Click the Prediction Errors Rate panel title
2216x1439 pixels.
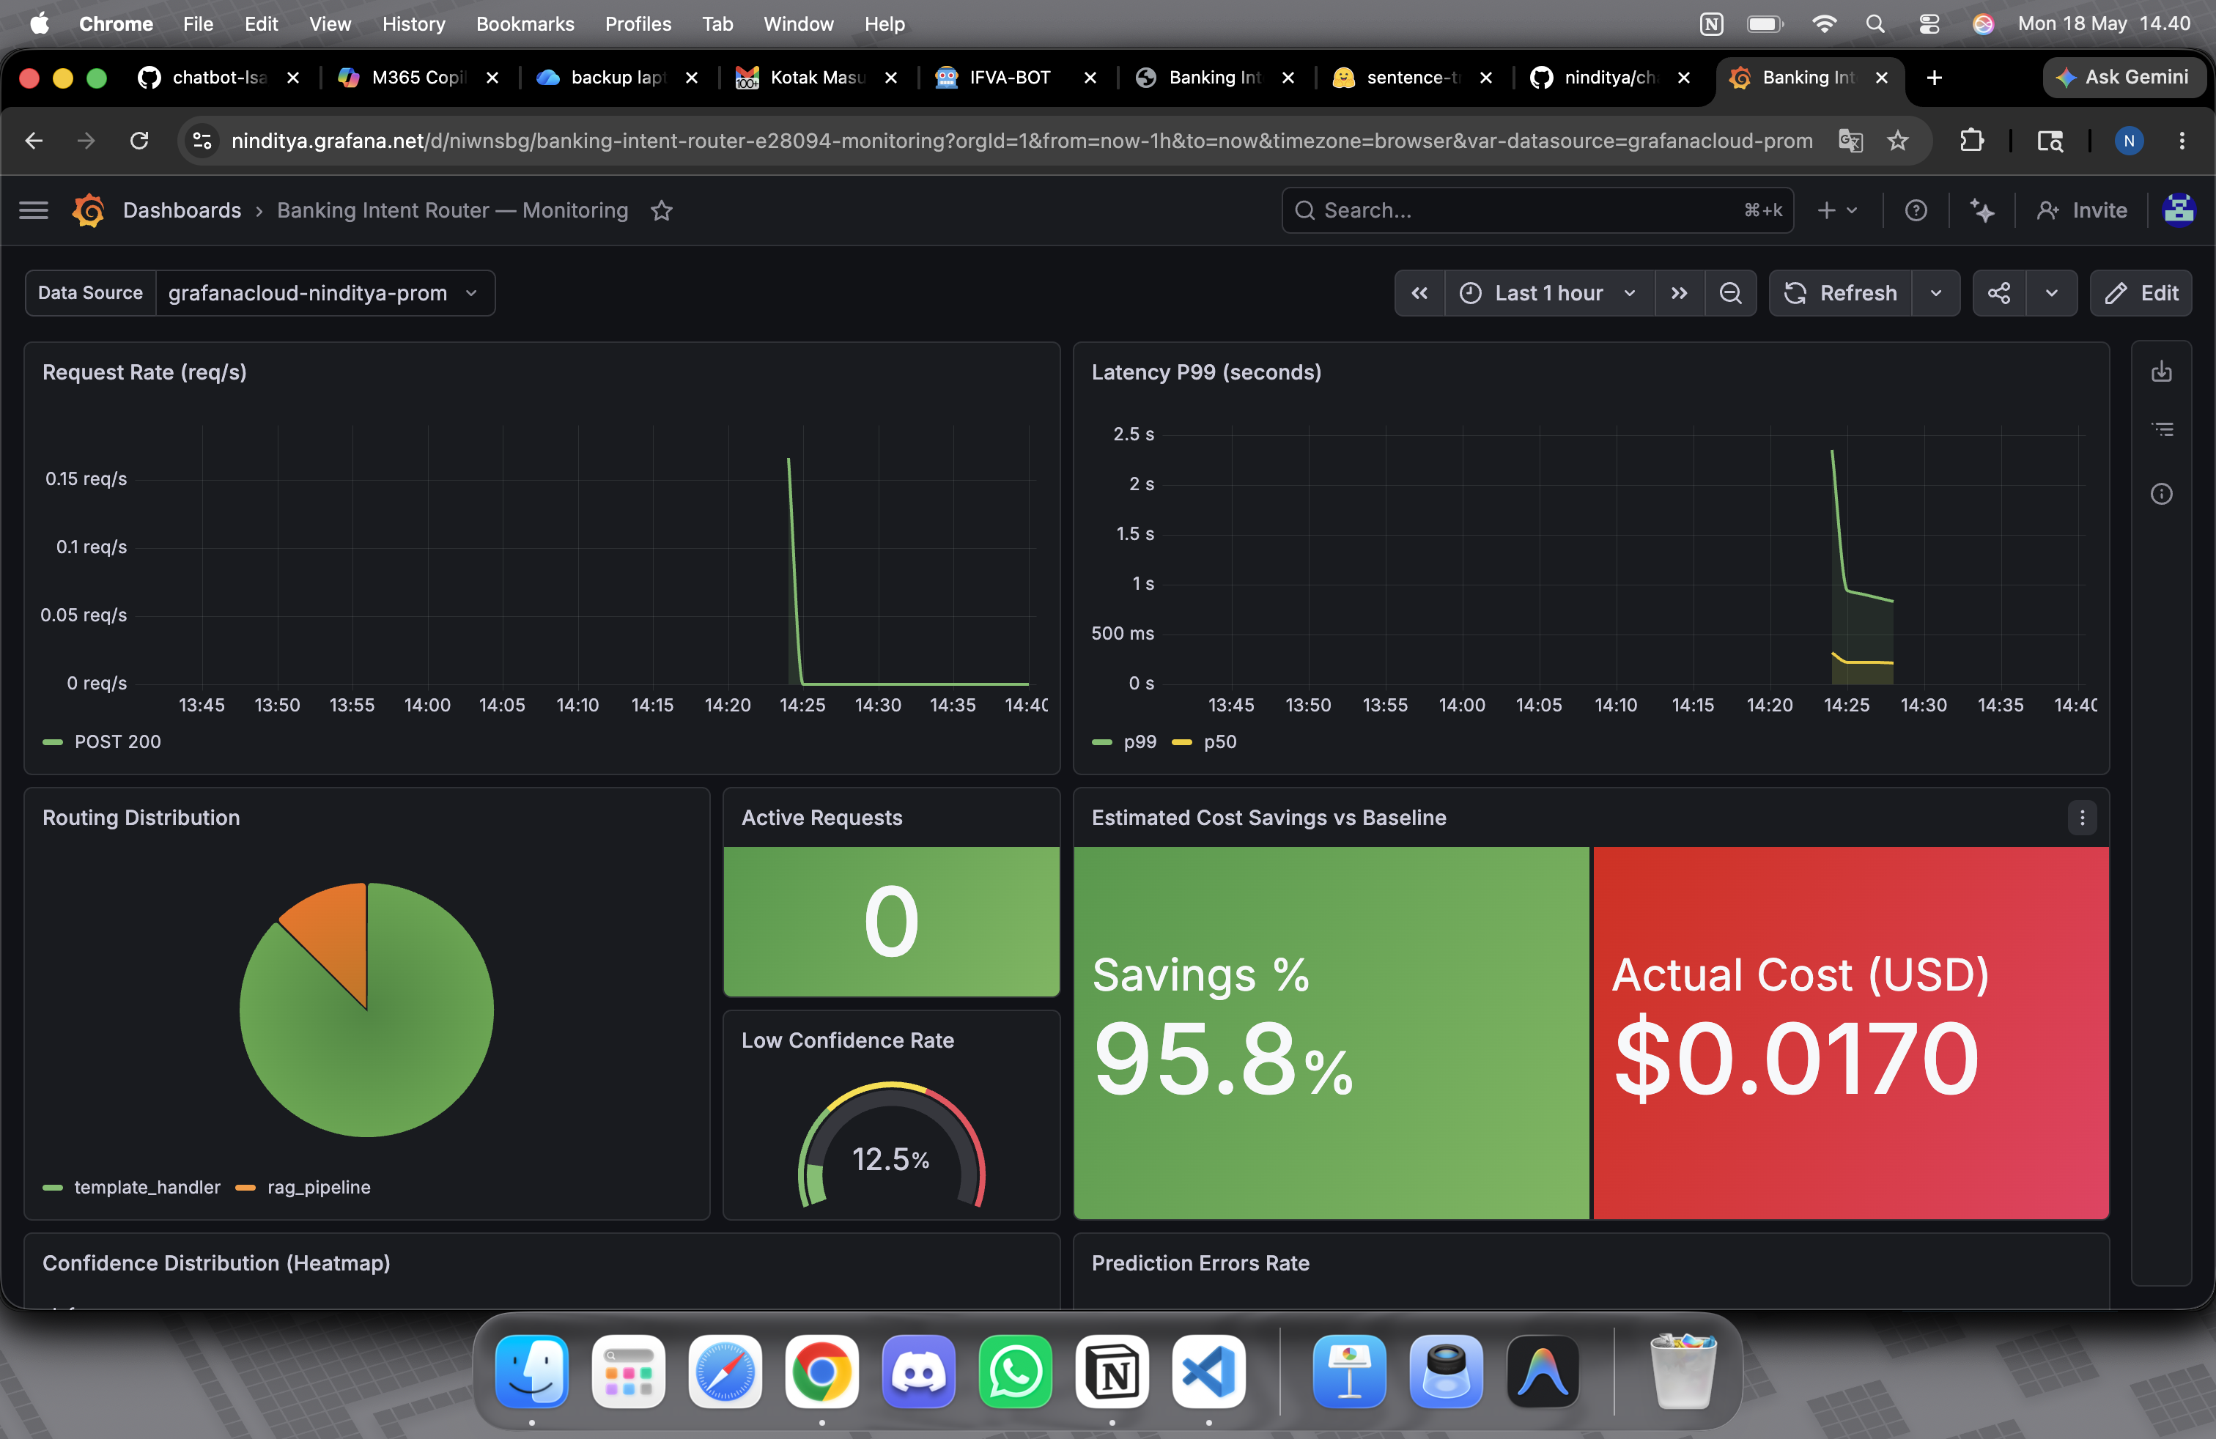1200,1263
